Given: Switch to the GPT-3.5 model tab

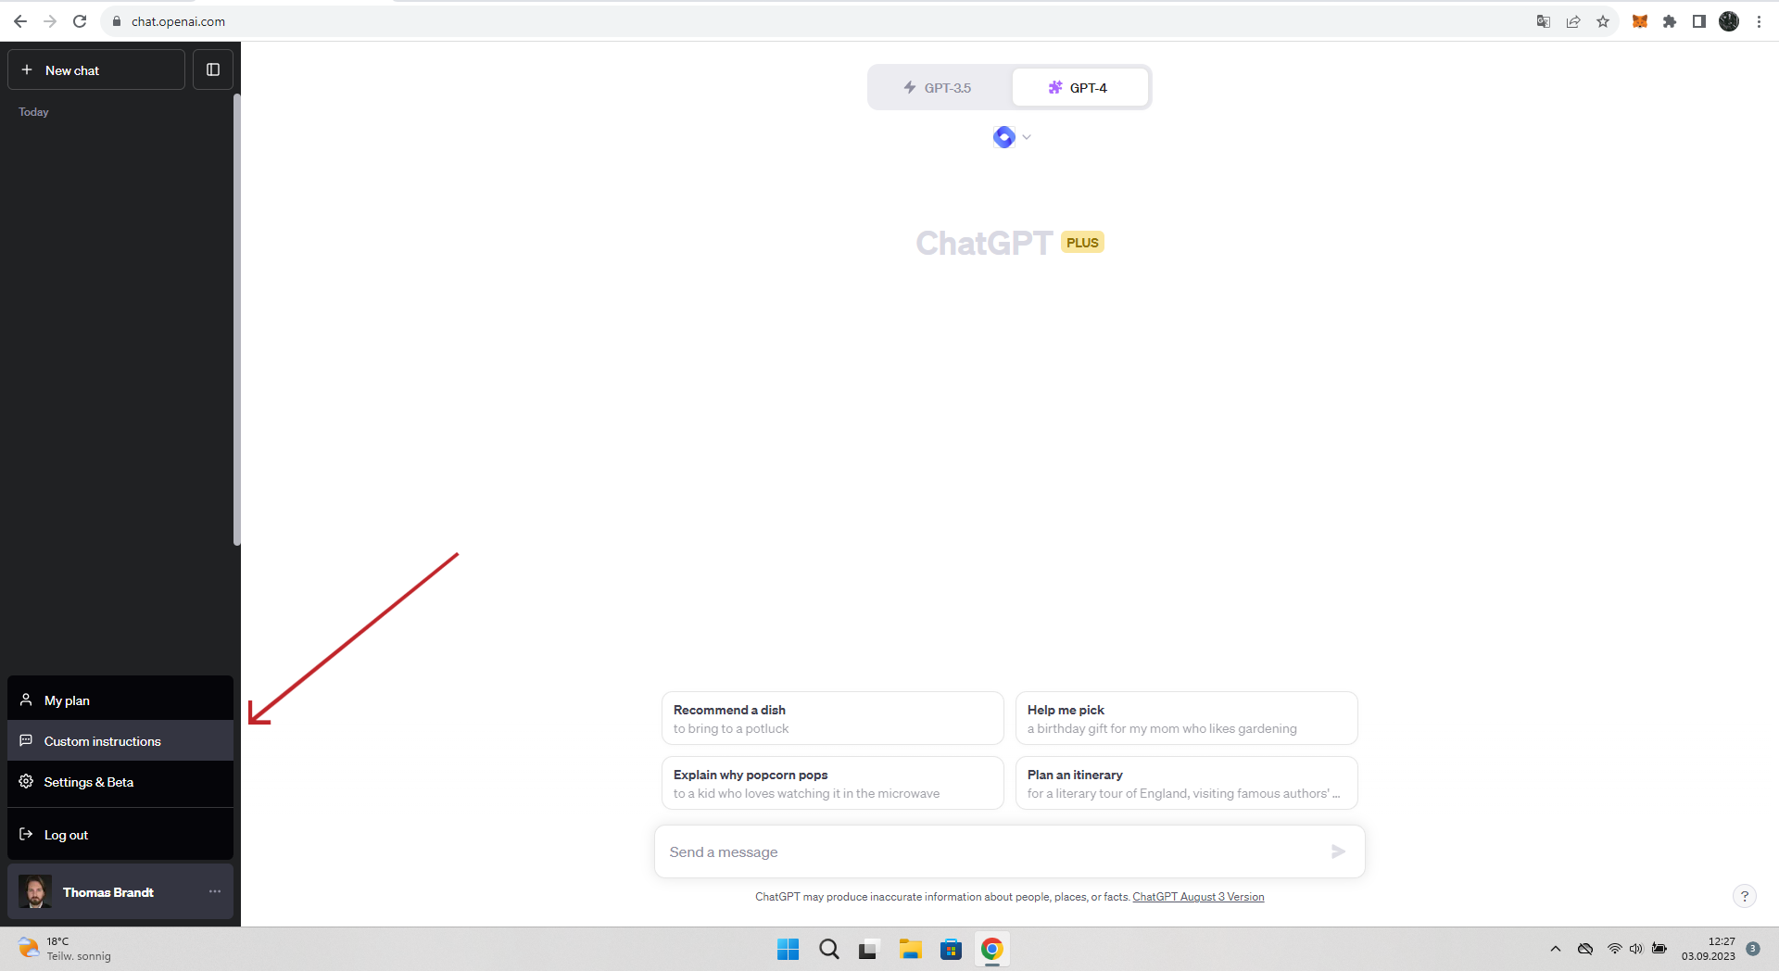Looking at the screenshot, I should (938, 88).
